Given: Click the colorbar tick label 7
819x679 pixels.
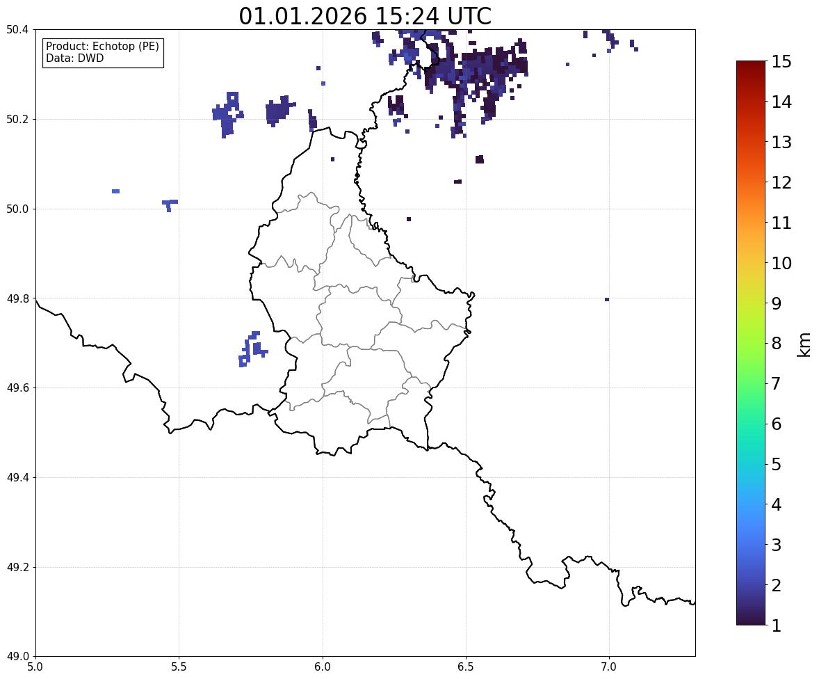Looking at the screenshot, I should click(777, 383).
